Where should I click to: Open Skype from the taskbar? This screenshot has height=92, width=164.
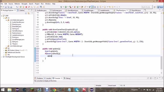77,90
